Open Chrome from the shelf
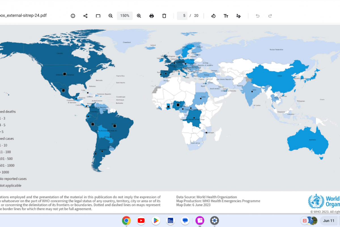This screenshot has height=227, width=340. 126,220
